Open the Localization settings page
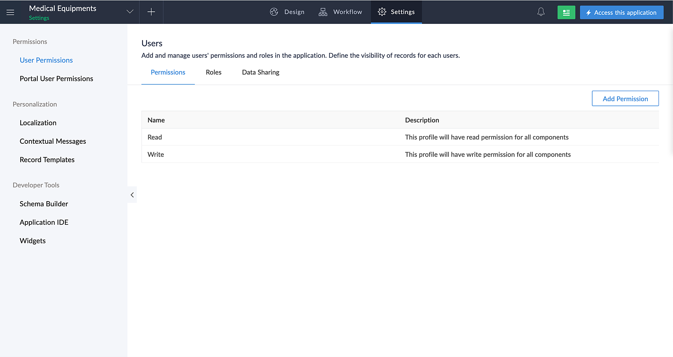 tap(38, 123)
